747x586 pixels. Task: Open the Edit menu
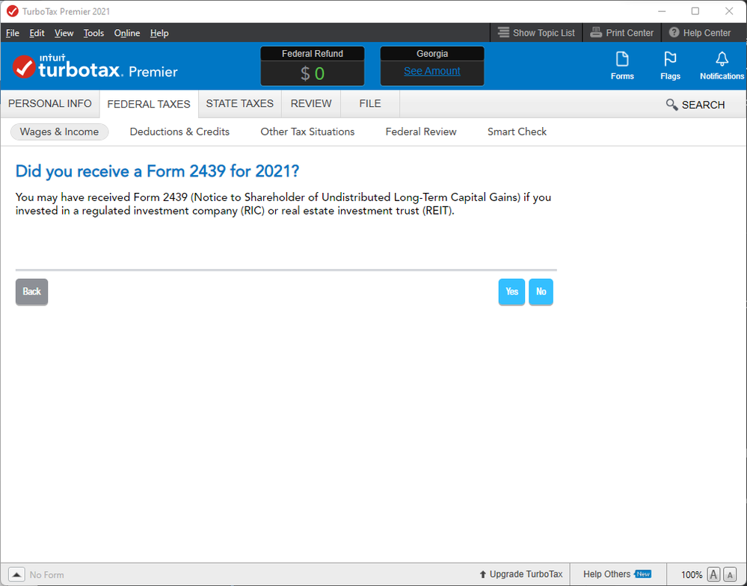coord(37,33)
